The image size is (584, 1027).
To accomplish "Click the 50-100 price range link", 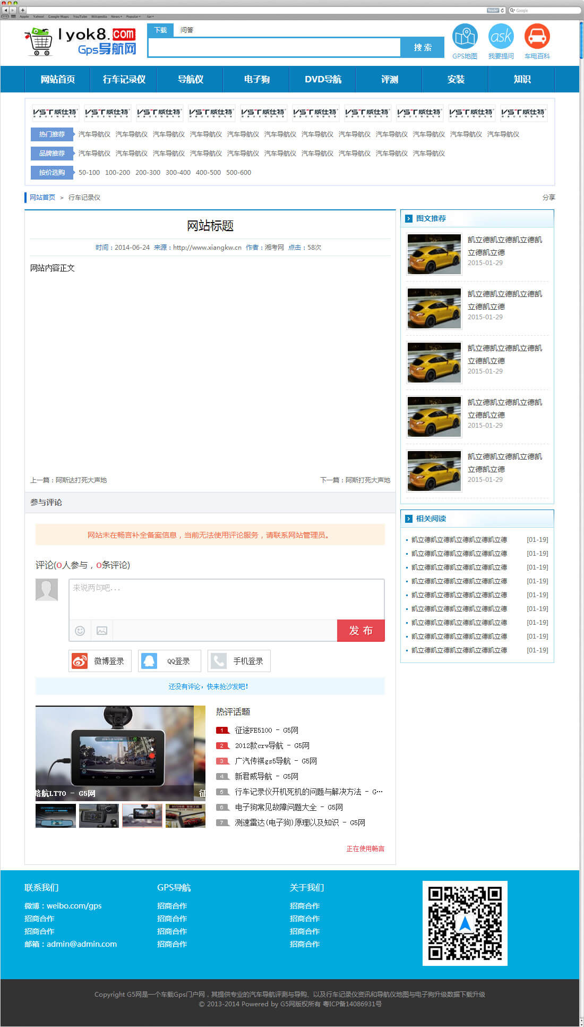I will (89, 173).
